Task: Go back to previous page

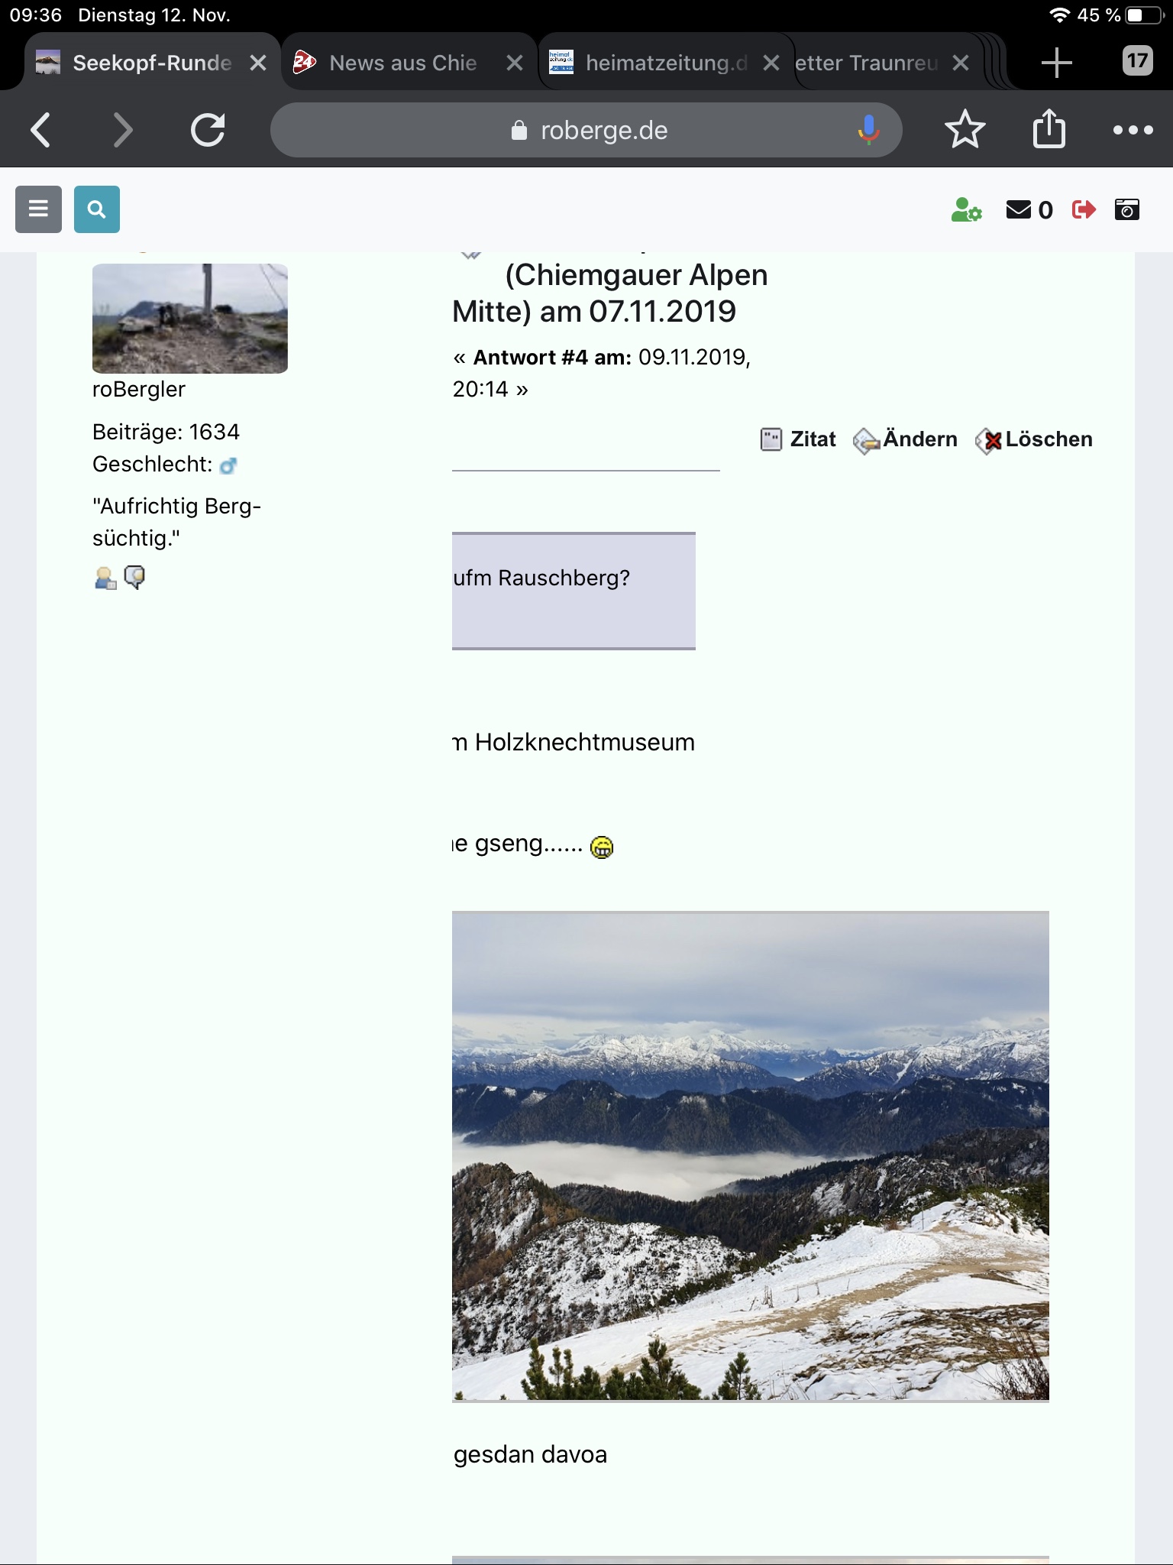Action: pyautogui.click(x=40, y=129)
